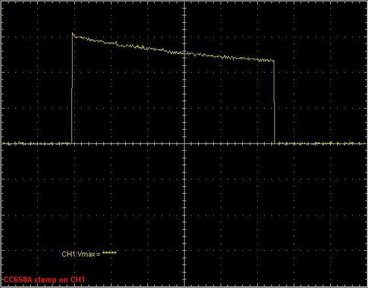
Task: Click the right end of the horizontal center axis
Action: pos(365,143)
